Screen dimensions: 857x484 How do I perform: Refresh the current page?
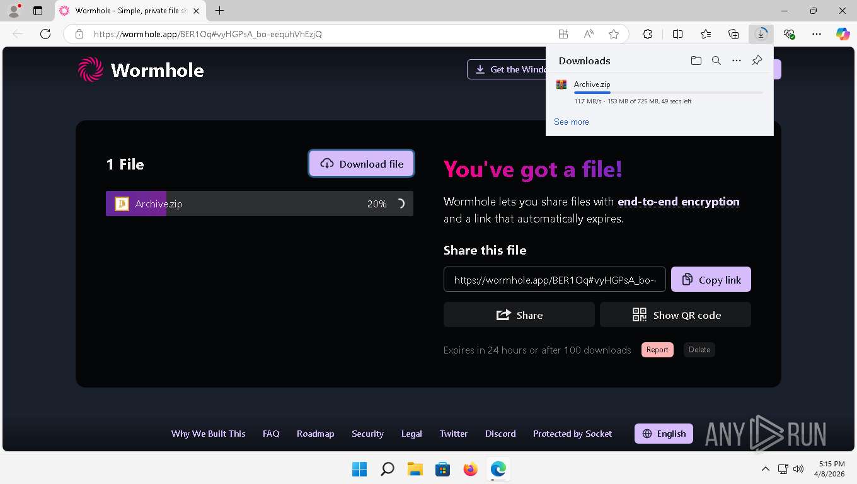45,34
